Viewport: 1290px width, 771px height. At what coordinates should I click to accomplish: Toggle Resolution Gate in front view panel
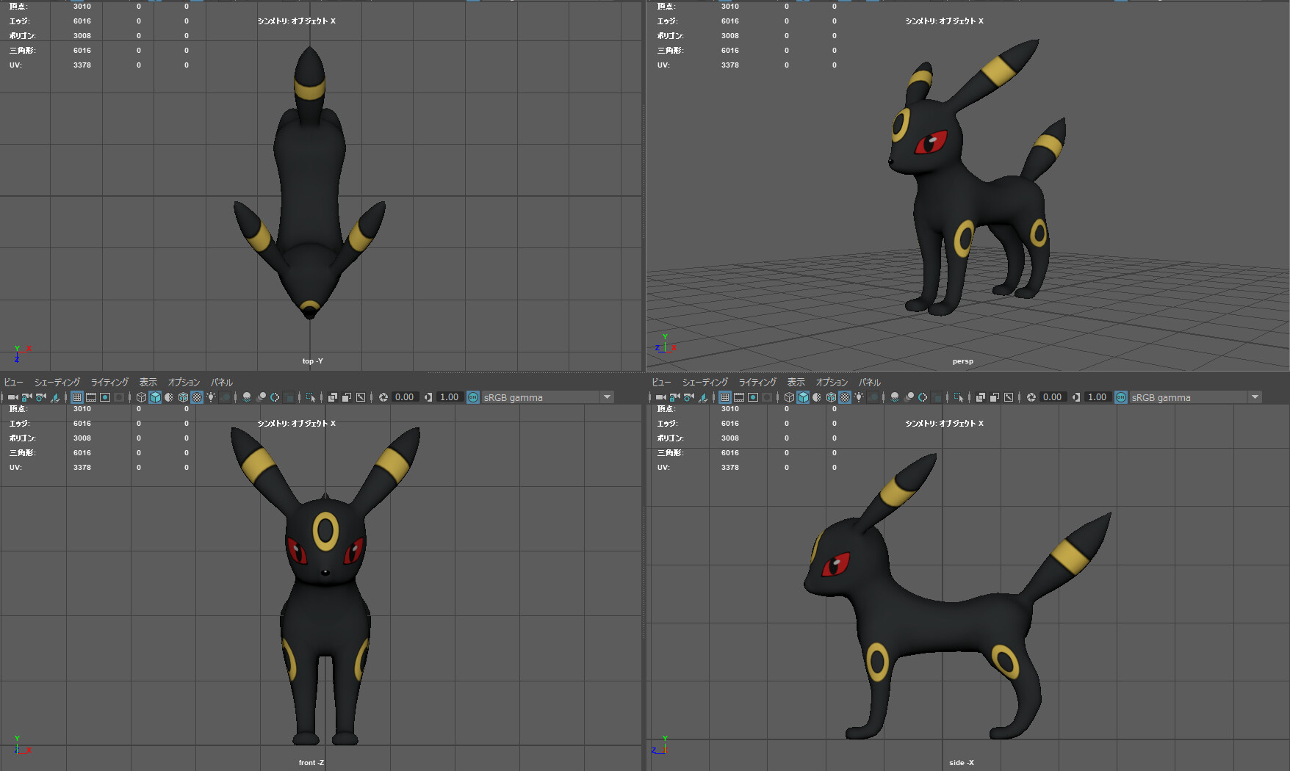(105, 397)
